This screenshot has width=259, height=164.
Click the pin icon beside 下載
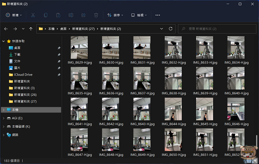point(59,55)
